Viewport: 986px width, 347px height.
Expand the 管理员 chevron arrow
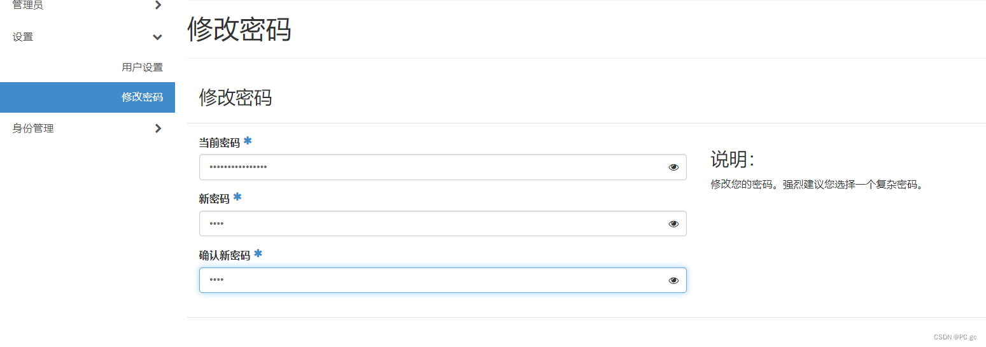(158, 6)
